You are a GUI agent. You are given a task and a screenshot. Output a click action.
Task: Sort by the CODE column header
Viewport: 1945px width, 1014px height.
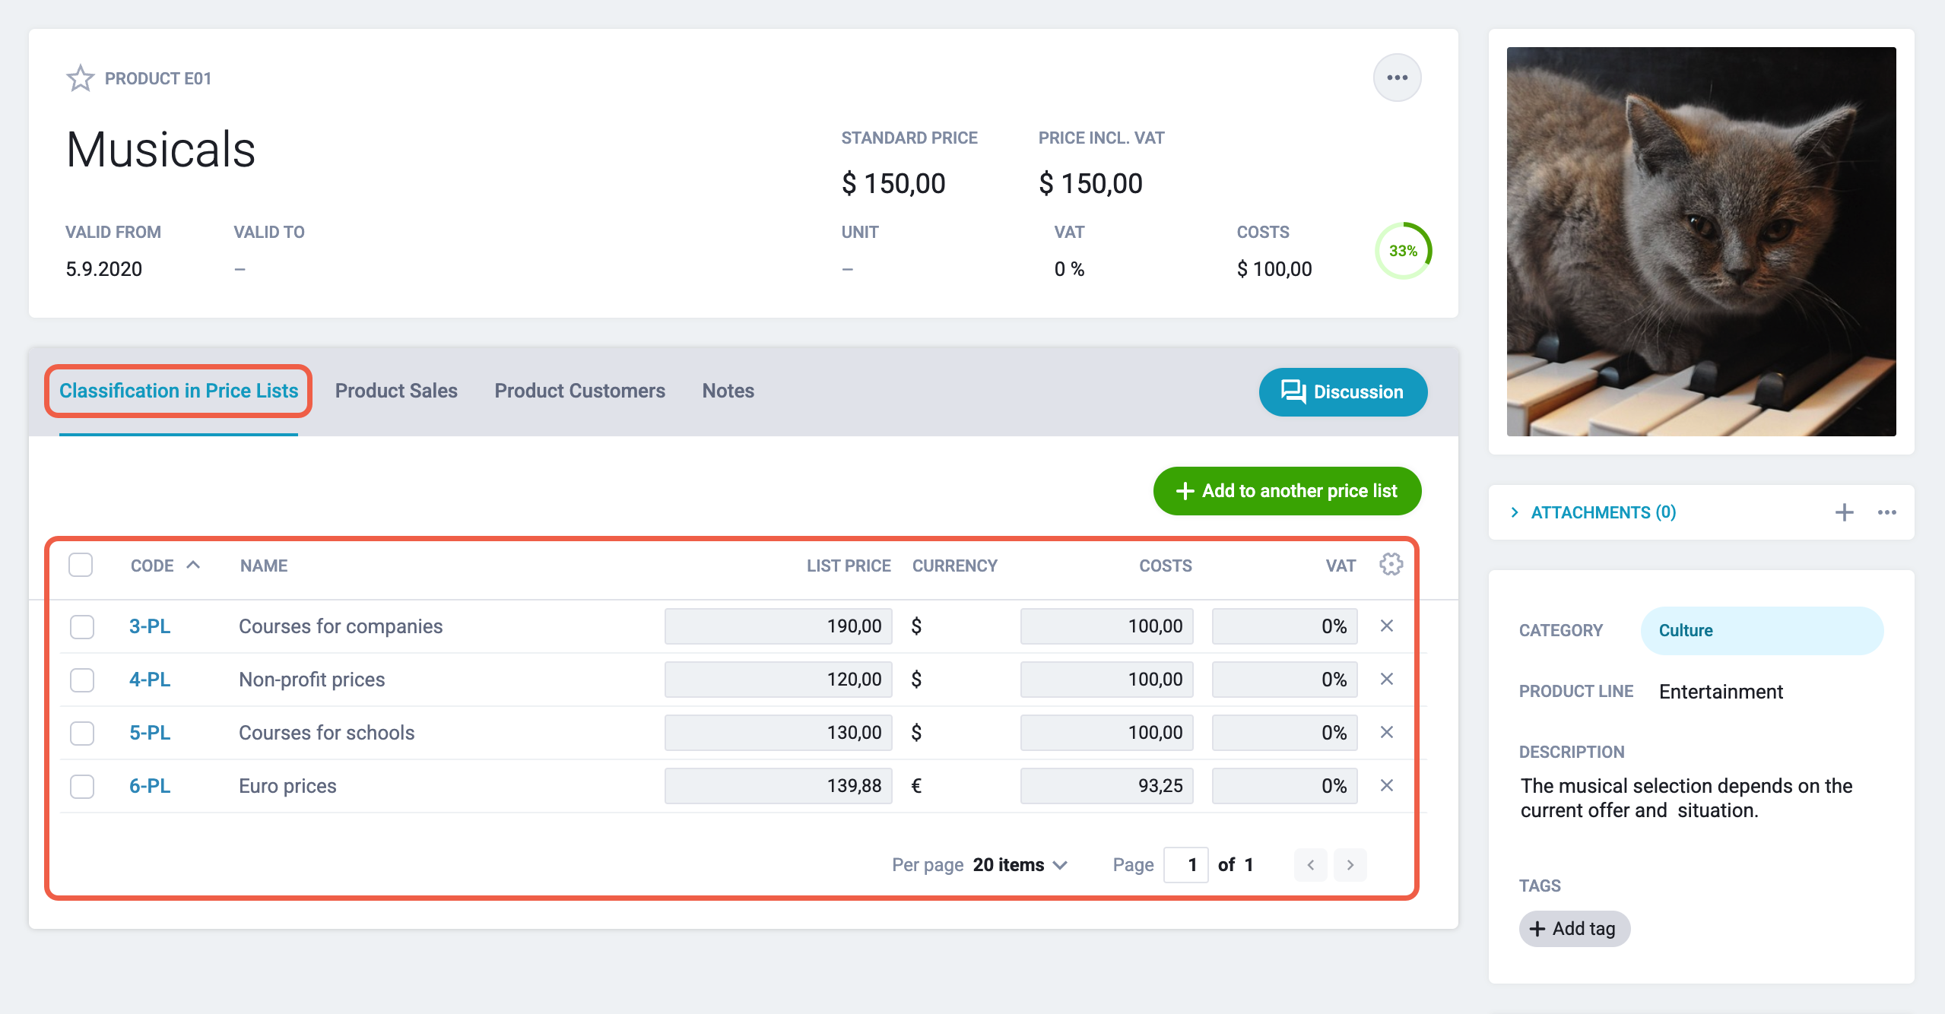pyautogui.click(x=165, y=566)
